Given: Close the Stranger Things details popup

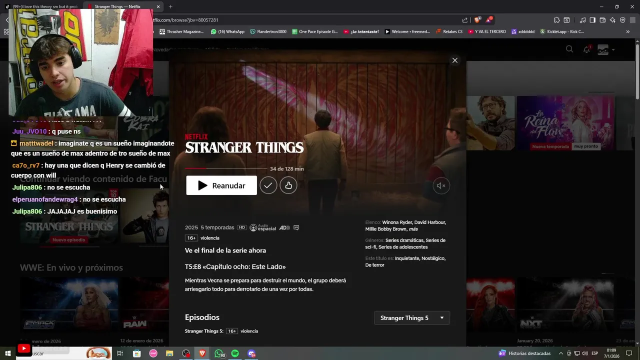Looking at the screenshot, I should pyautogui.click(x=454, y=60).
